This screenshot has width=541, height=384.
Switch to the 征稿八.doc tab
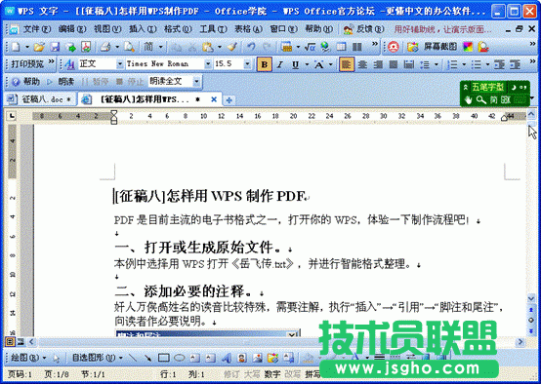41,99
